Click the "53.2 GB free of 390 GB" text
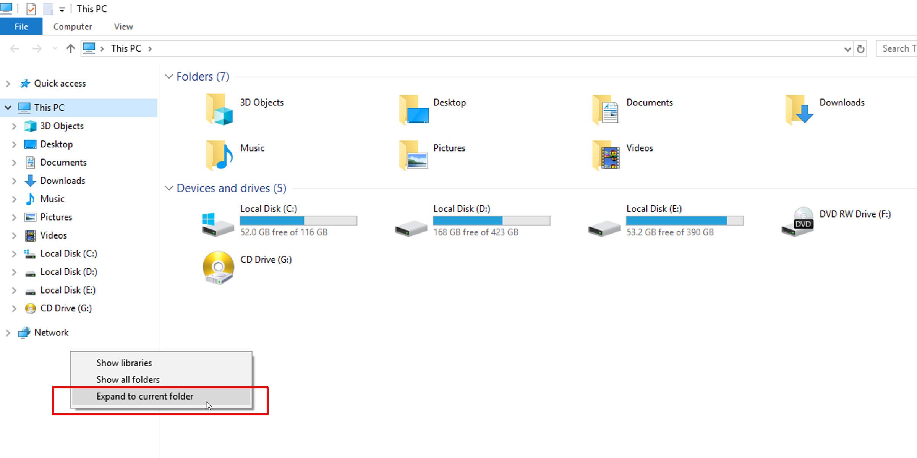The width and height of the screenshot is (917, 458). coord(670,232)
